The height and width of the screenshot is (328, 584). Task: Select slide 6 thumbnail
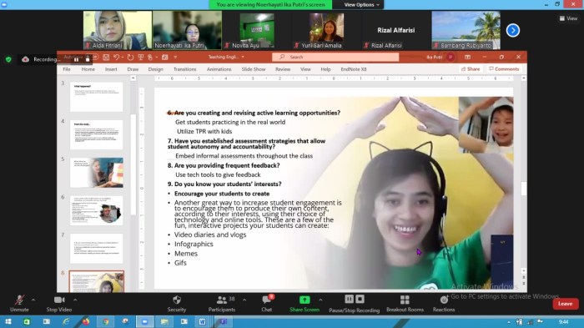click(97, 210)
